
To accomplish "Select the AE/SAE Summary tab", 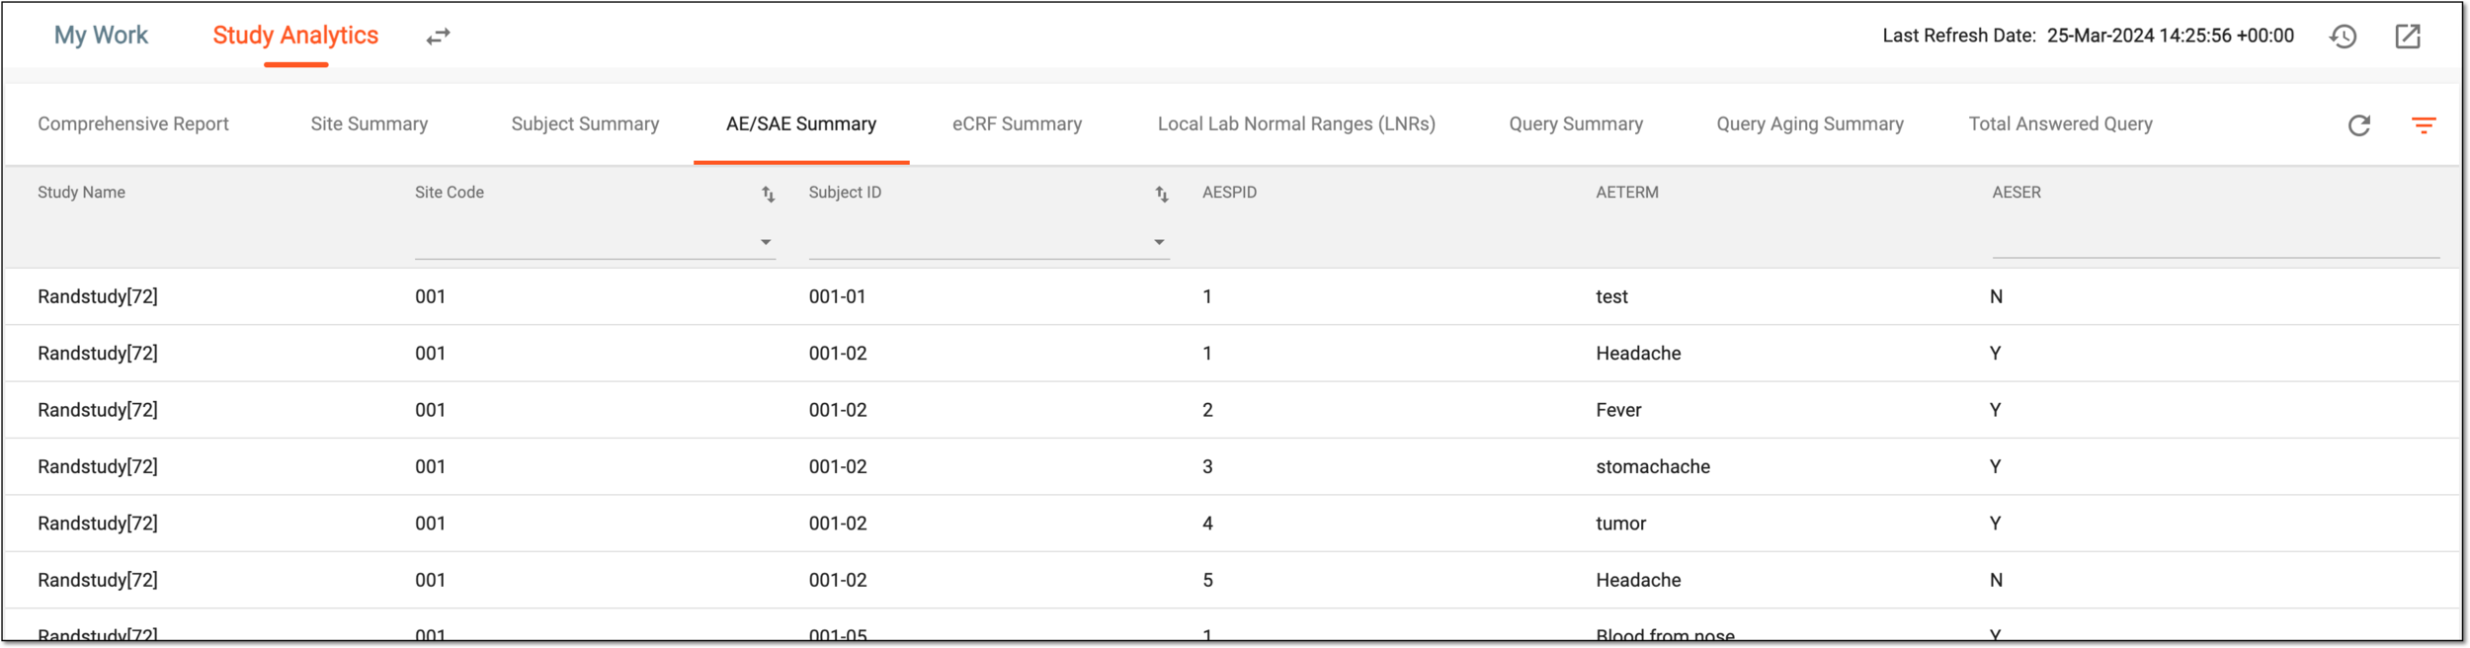I will [x=801, y=124].
